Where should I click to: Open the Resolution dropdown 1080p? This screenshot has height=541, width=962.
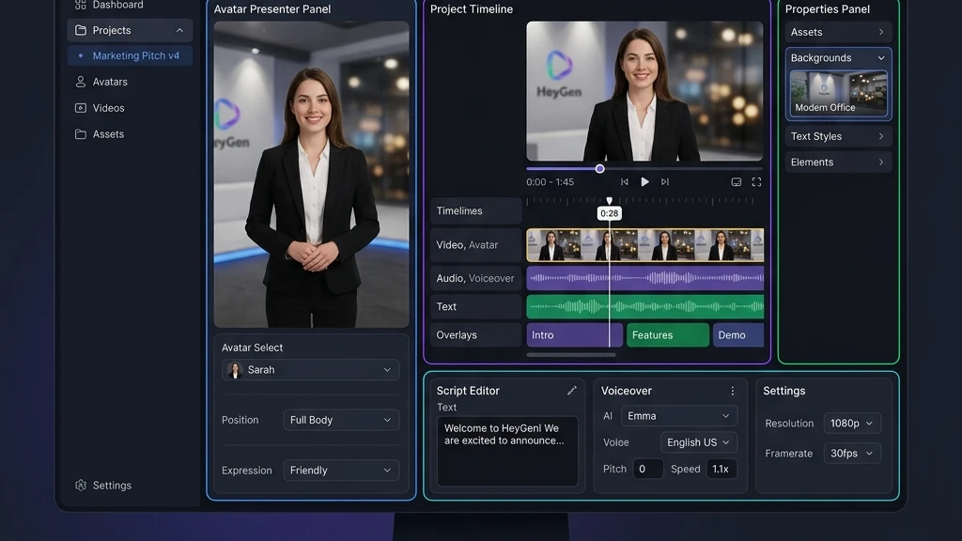pos(852,424)
